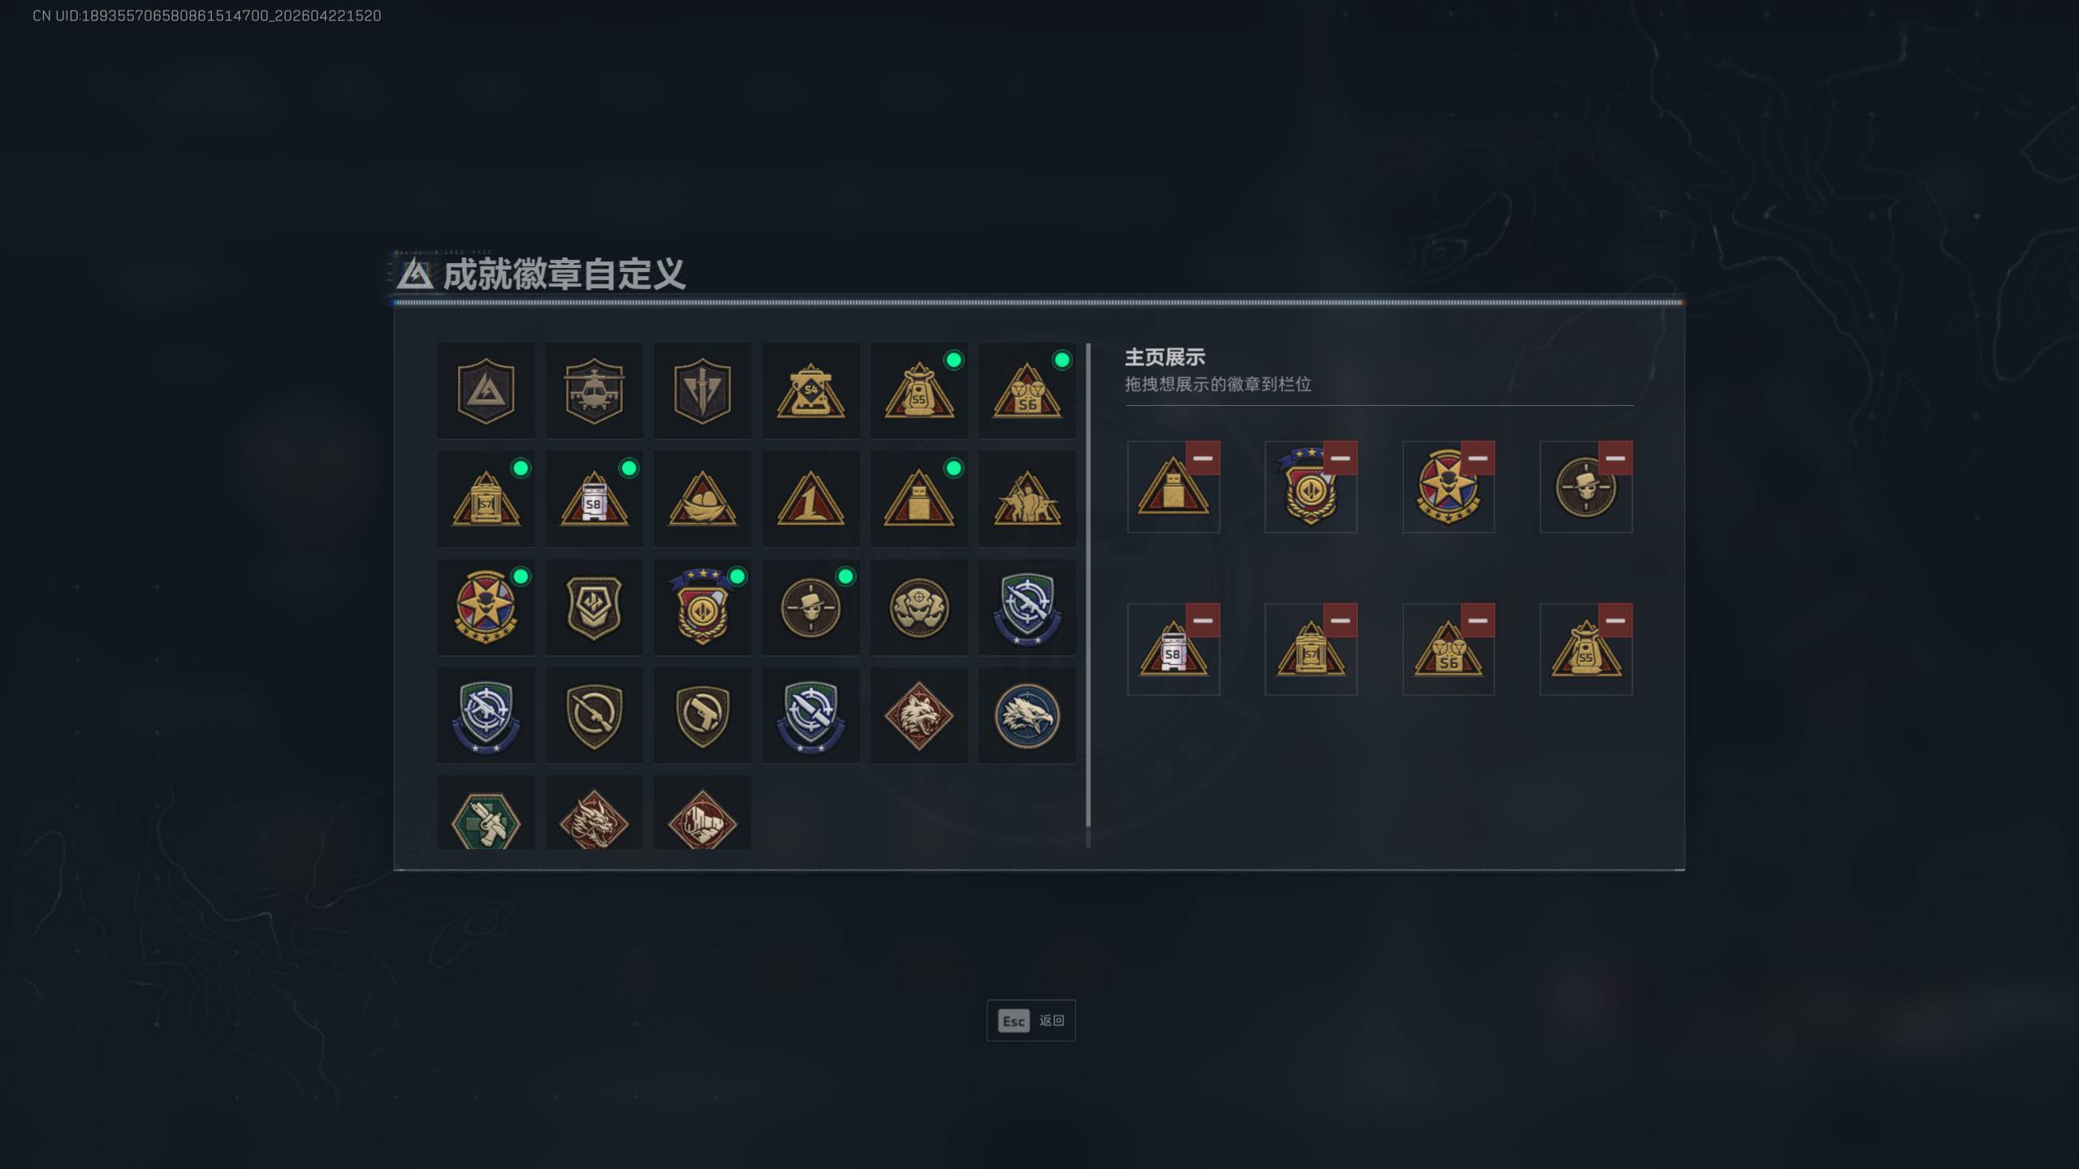Remove the star skull badge from display
Image resolution: width=2079 pixels, height=1169 pixels.
coord(1477,458)
